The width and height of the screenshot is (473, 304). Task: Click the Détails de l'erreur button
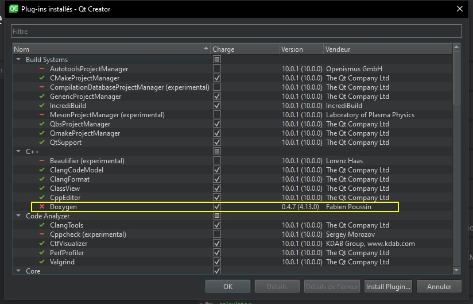(332, 286)
